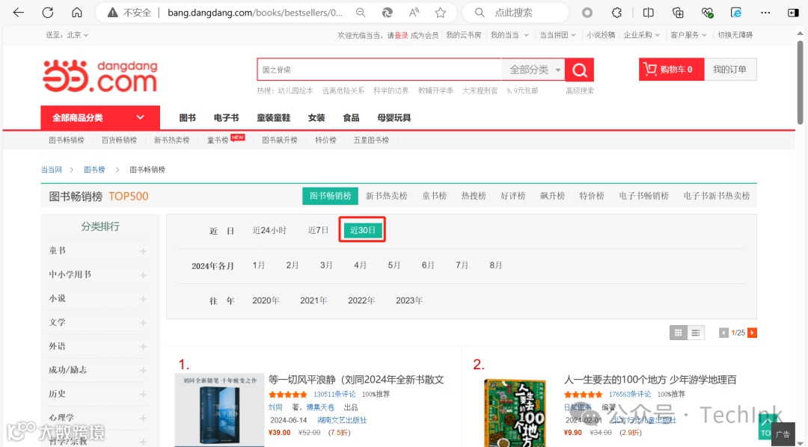Expand 历史 category plus sign

click(143, 395)
